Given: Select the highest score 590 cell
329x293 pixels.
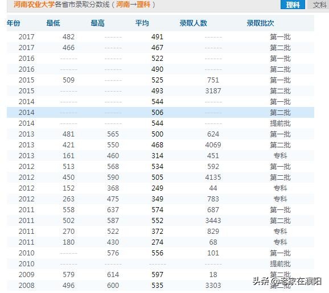Looking at the screenshot, I should [x=113, y=178].
